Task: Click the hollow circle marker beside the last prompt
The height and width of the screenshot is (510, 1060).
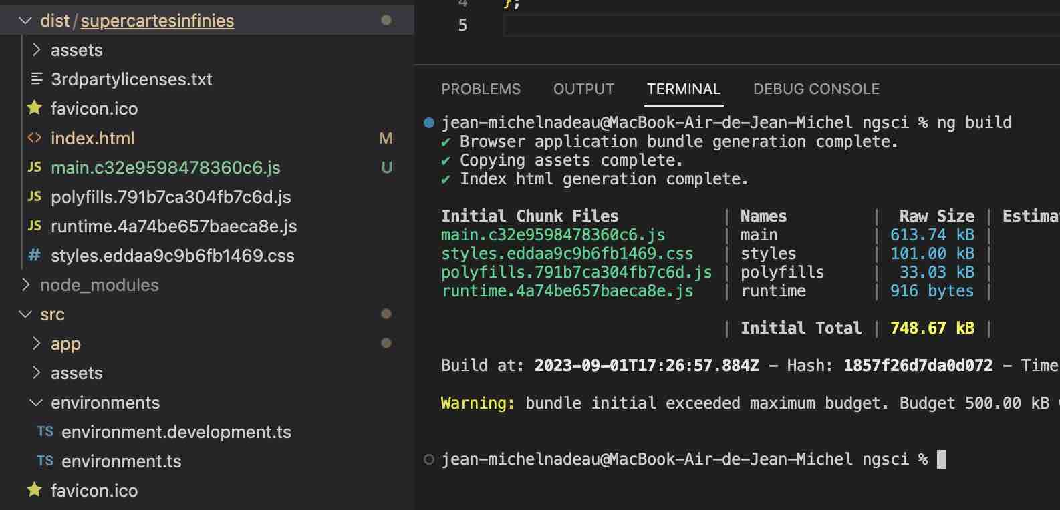Action: tap(429, 459)
